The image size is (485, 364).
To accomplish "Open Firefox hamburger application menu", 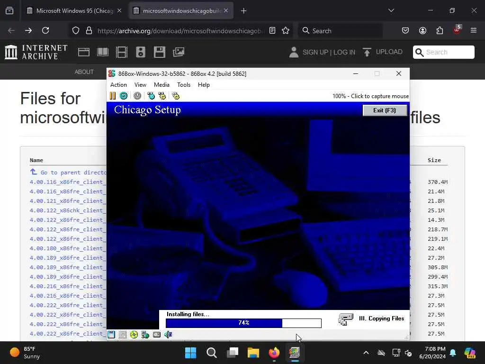I will (474, 30).
